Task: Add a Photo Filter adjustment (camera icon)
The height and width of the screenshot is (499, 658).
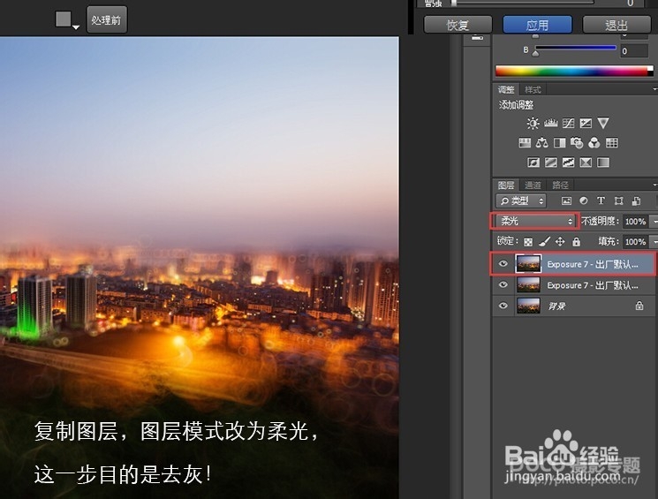Action: click(x=577, y=143)
